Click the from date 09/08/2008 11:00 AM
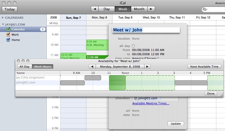The image size is (225, 131). [x=148, y=50]
